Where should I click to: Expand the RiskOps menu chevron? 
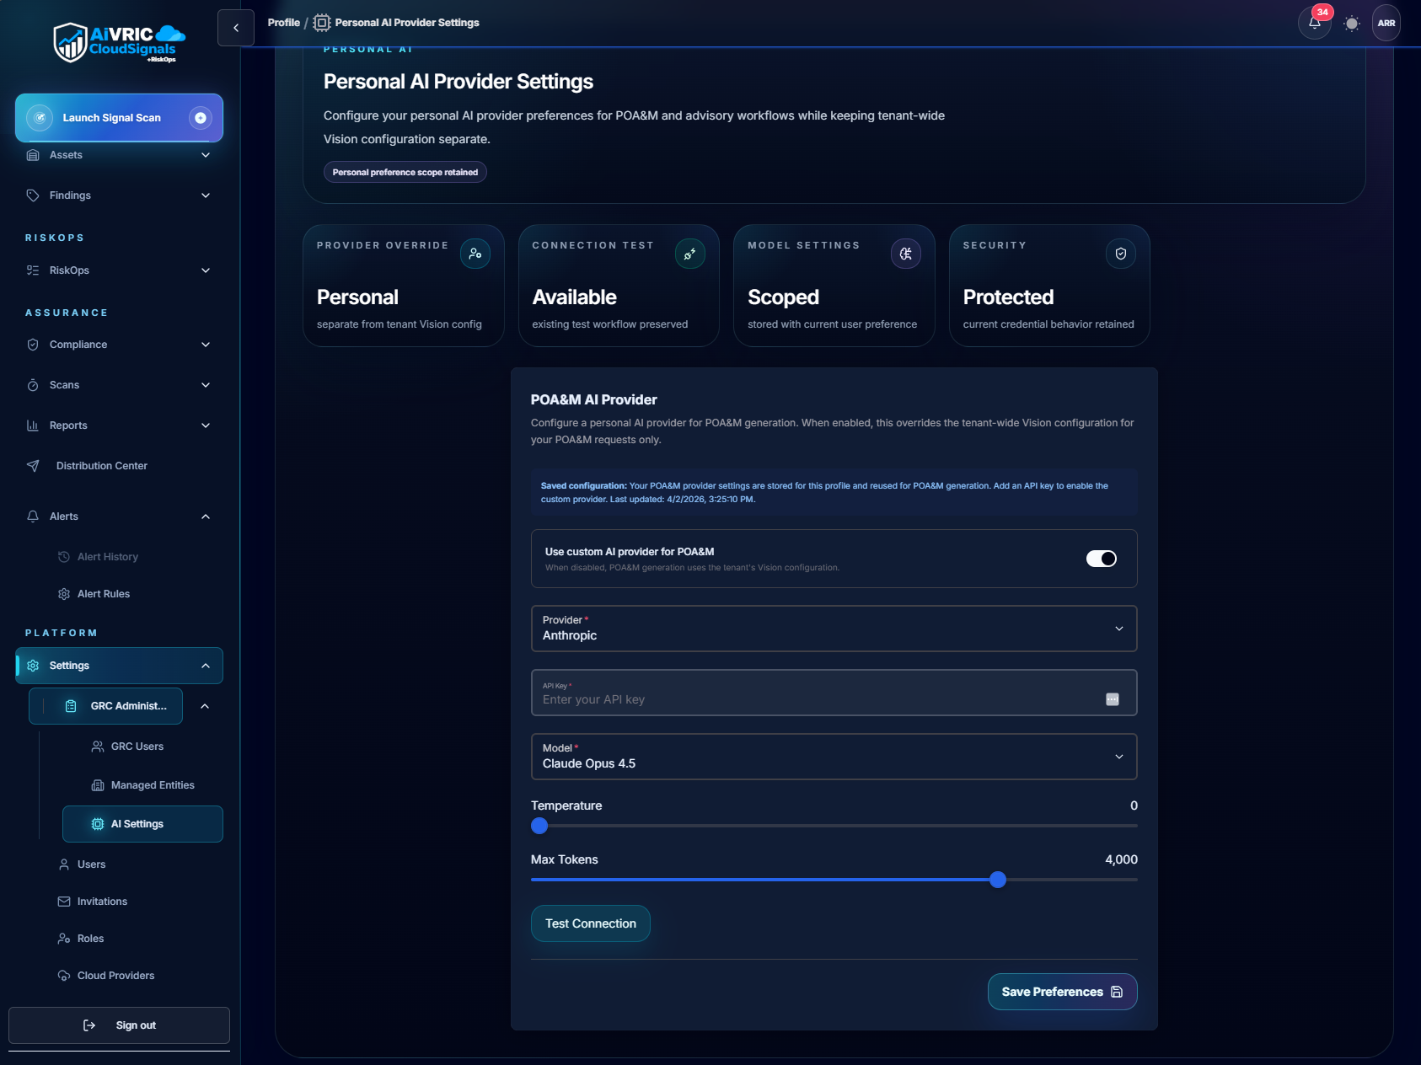coord(206,270)
